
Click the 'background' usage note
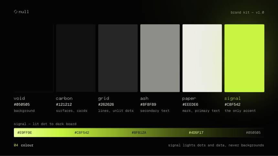24,111
